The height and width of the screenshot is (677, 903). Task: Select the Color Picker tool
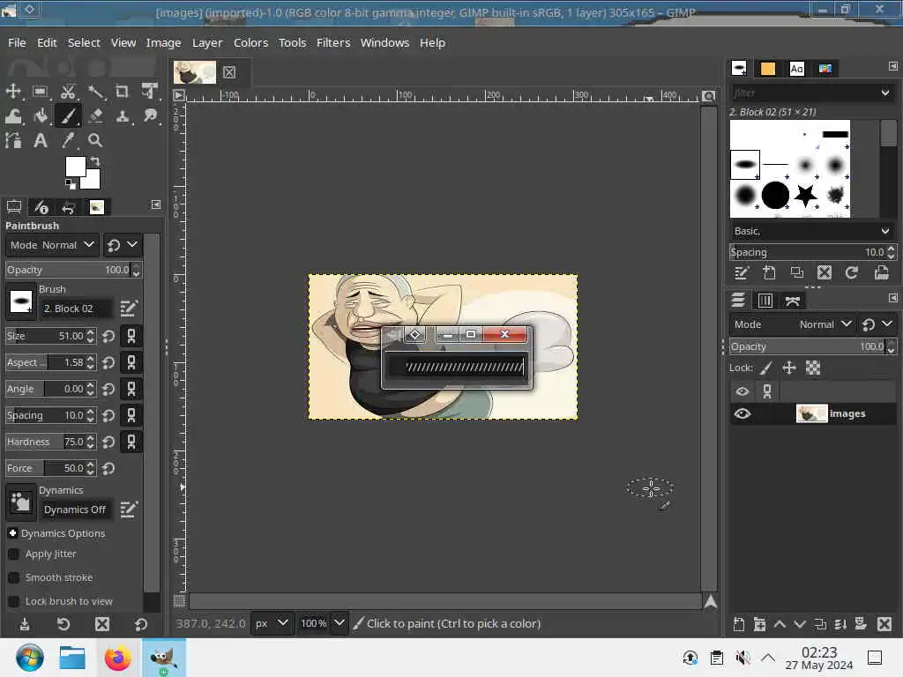68,140
